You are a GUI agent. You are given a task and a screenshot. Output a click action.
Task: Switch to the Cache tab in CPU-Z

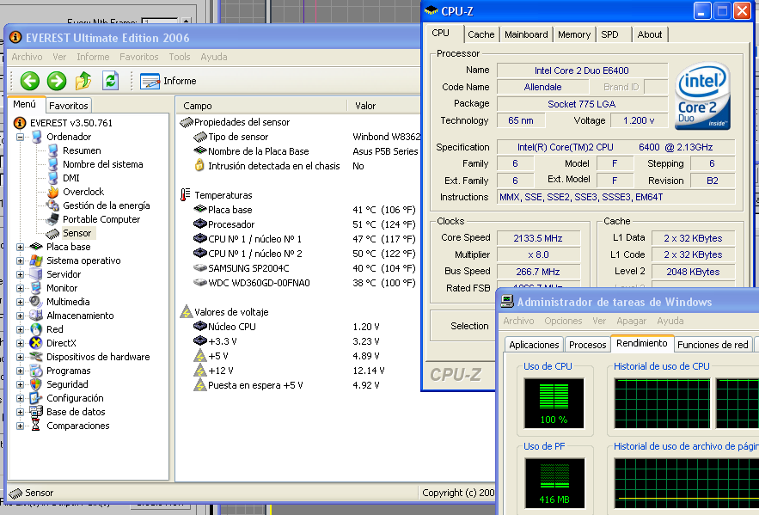click(481, 34)
